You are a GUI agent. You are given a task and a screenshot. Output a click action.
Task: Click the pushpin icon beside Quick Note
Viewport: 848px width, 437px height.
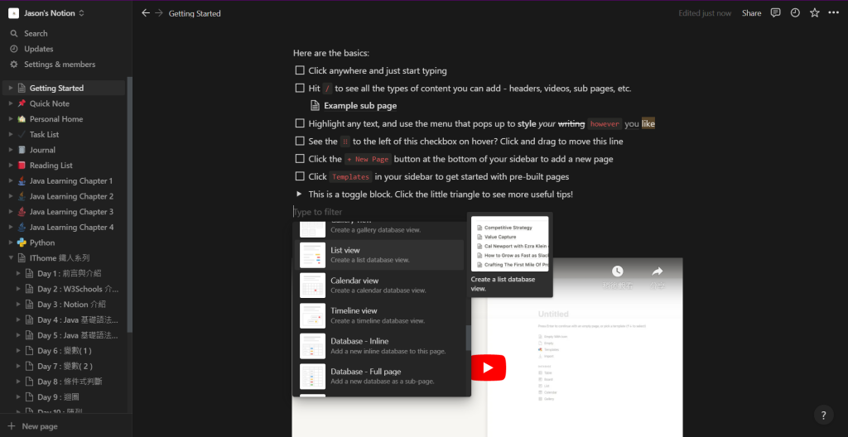tap(22, 103)
